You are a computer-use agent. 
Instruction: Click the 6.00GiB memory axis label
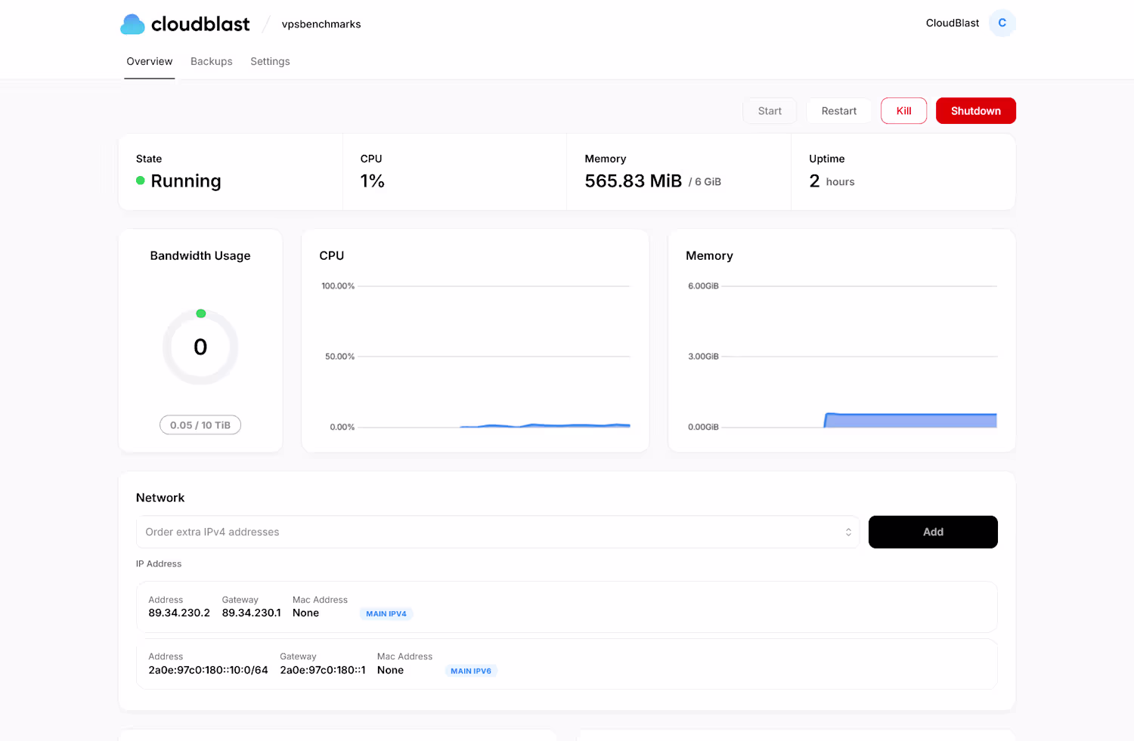[703, 286]
